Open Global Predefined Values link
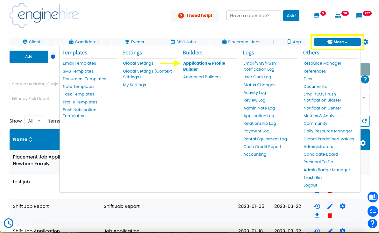379x233 pixels. [x=329, y=139]
